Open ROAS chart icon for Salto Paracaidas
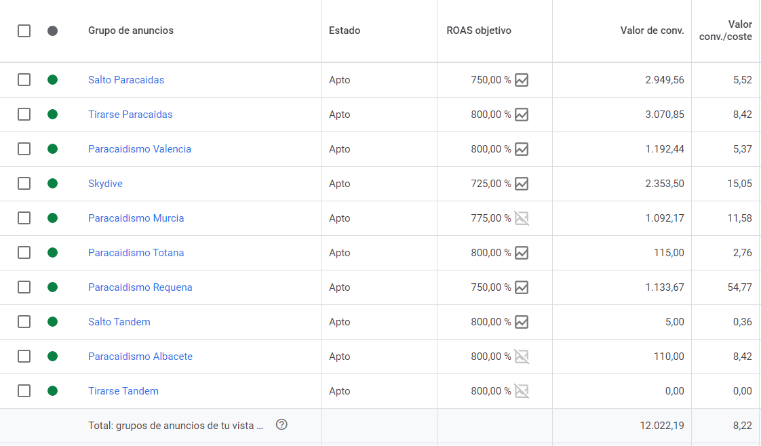Screen dimensions: 761x446 click(522, 80)
